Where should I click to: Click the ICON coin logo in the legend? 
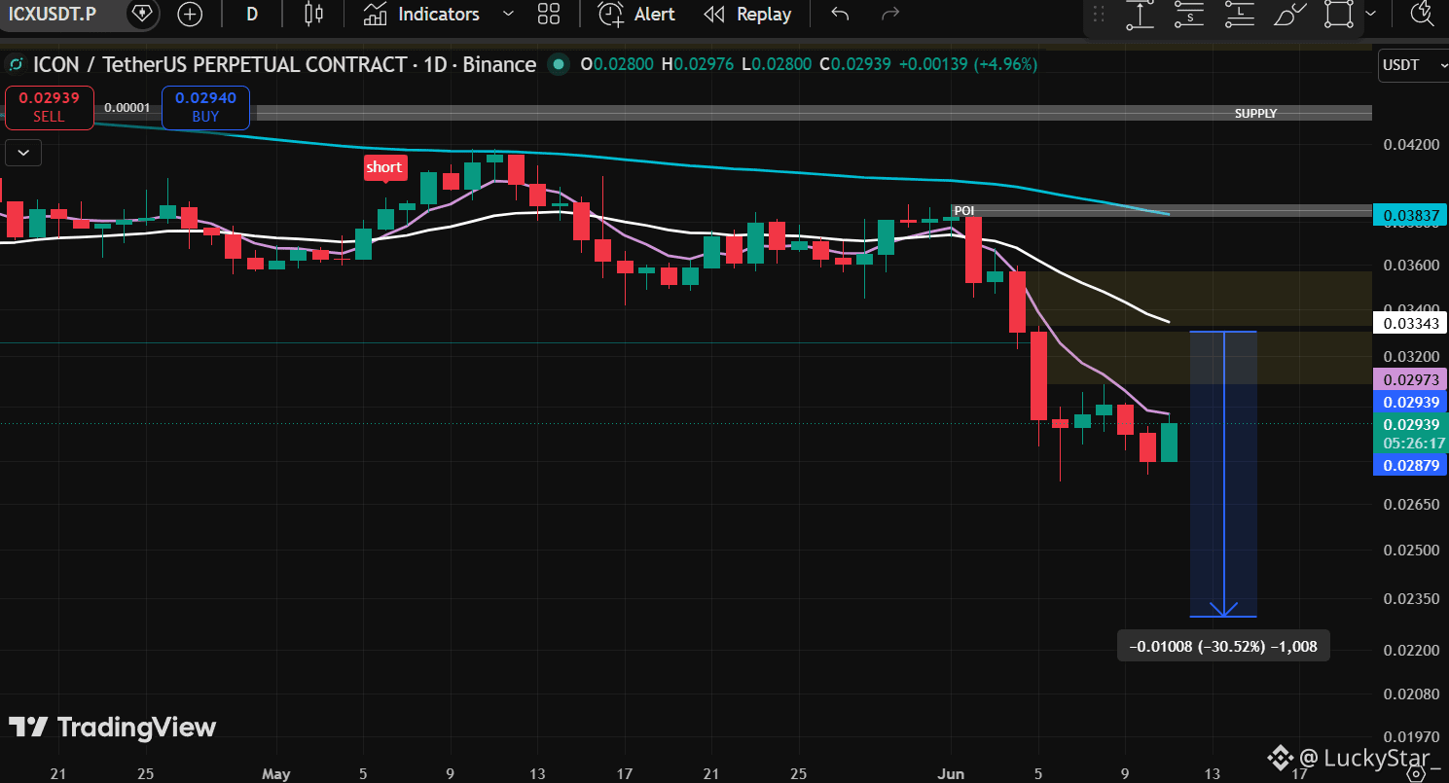(16, 65)
